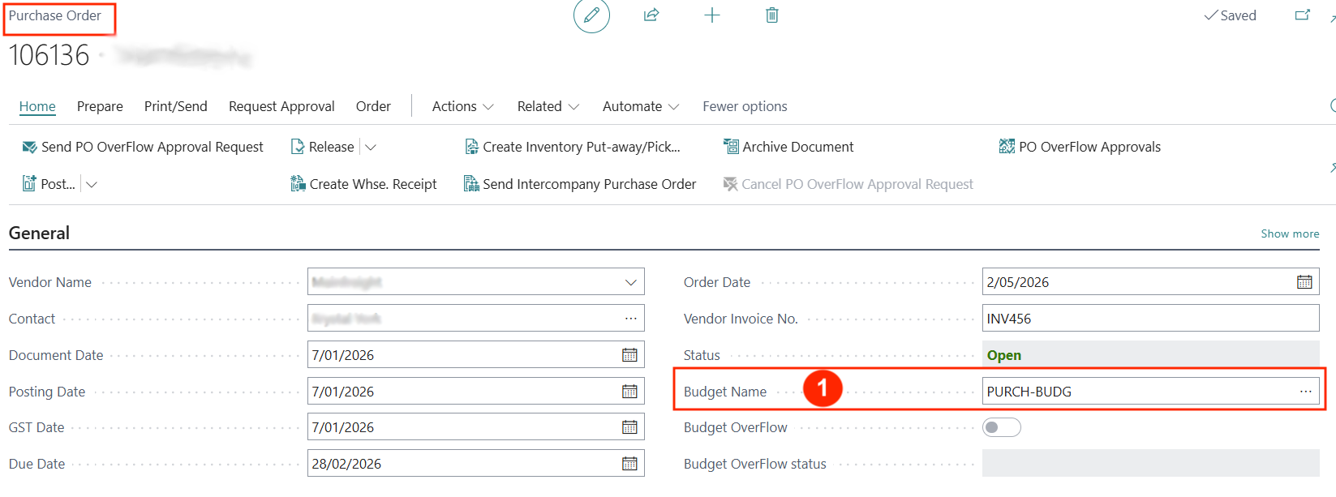This screenshot has width=1336, height=497.
Task: Open Document Date calendar picker
Action: [x=629, y=355]
